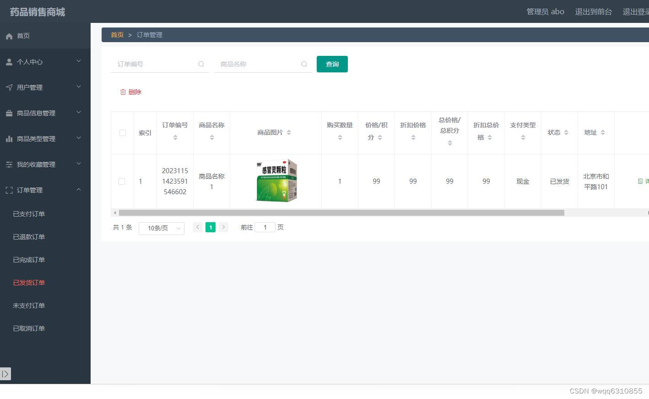Click page number 1 button
Viewport: 649px width, 399px height.
[x=211, y=227]
